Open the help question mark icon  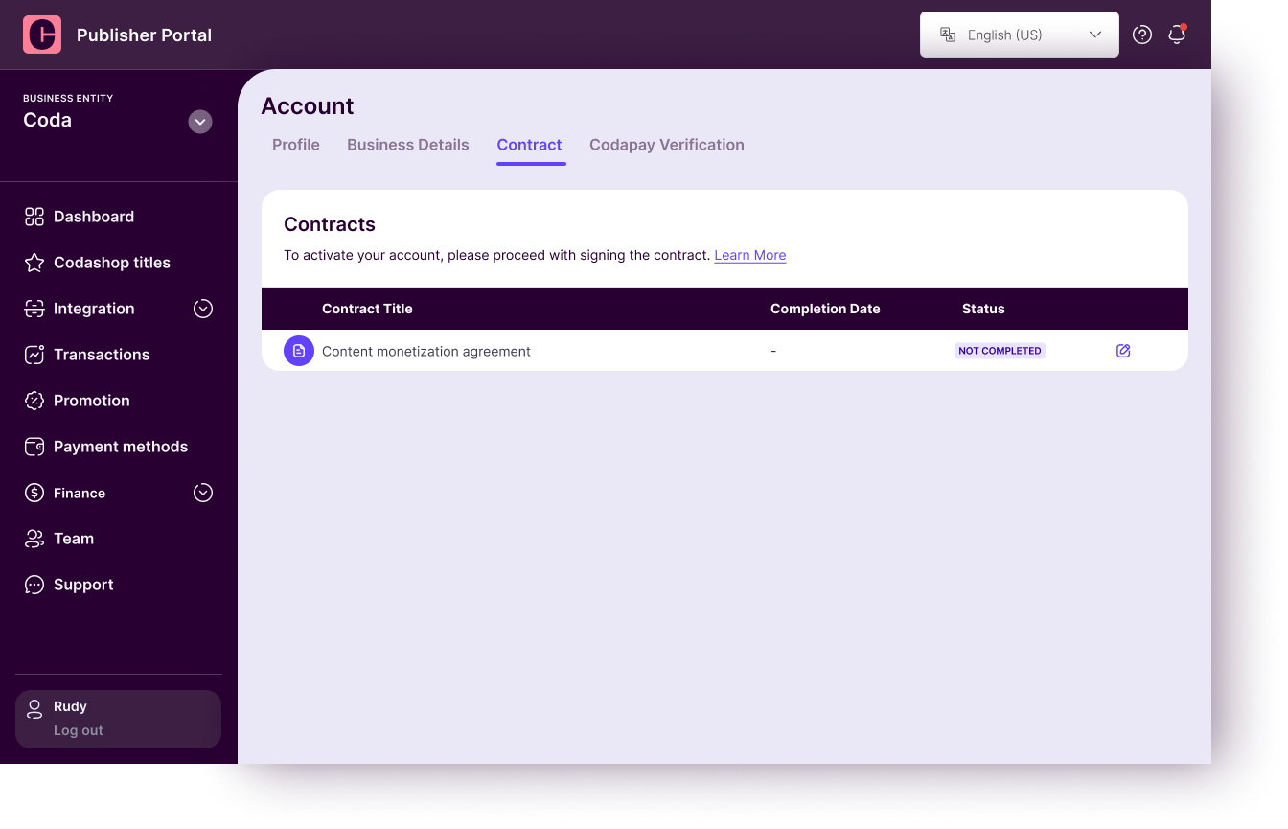1142,35
